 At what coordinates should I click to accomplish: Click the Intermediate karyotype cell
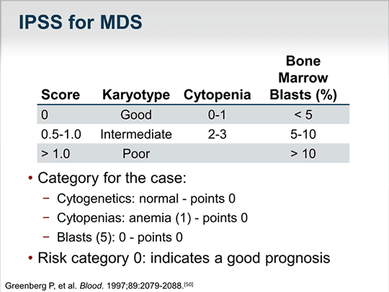tap(136, 134)
